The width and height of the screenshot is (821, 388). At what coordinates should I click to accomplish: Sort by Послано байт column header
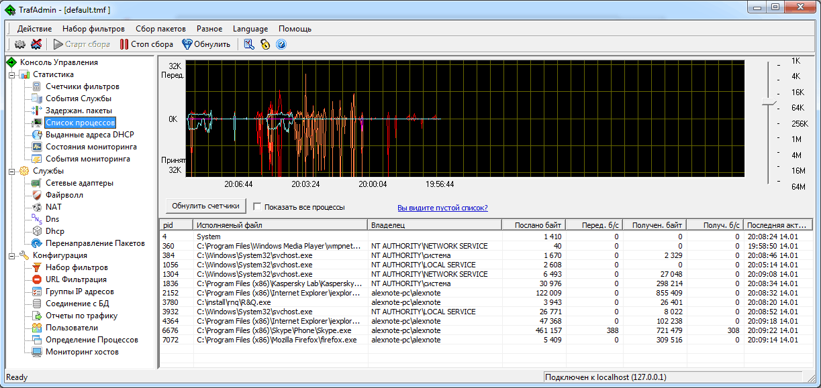[x=534, y=225]
